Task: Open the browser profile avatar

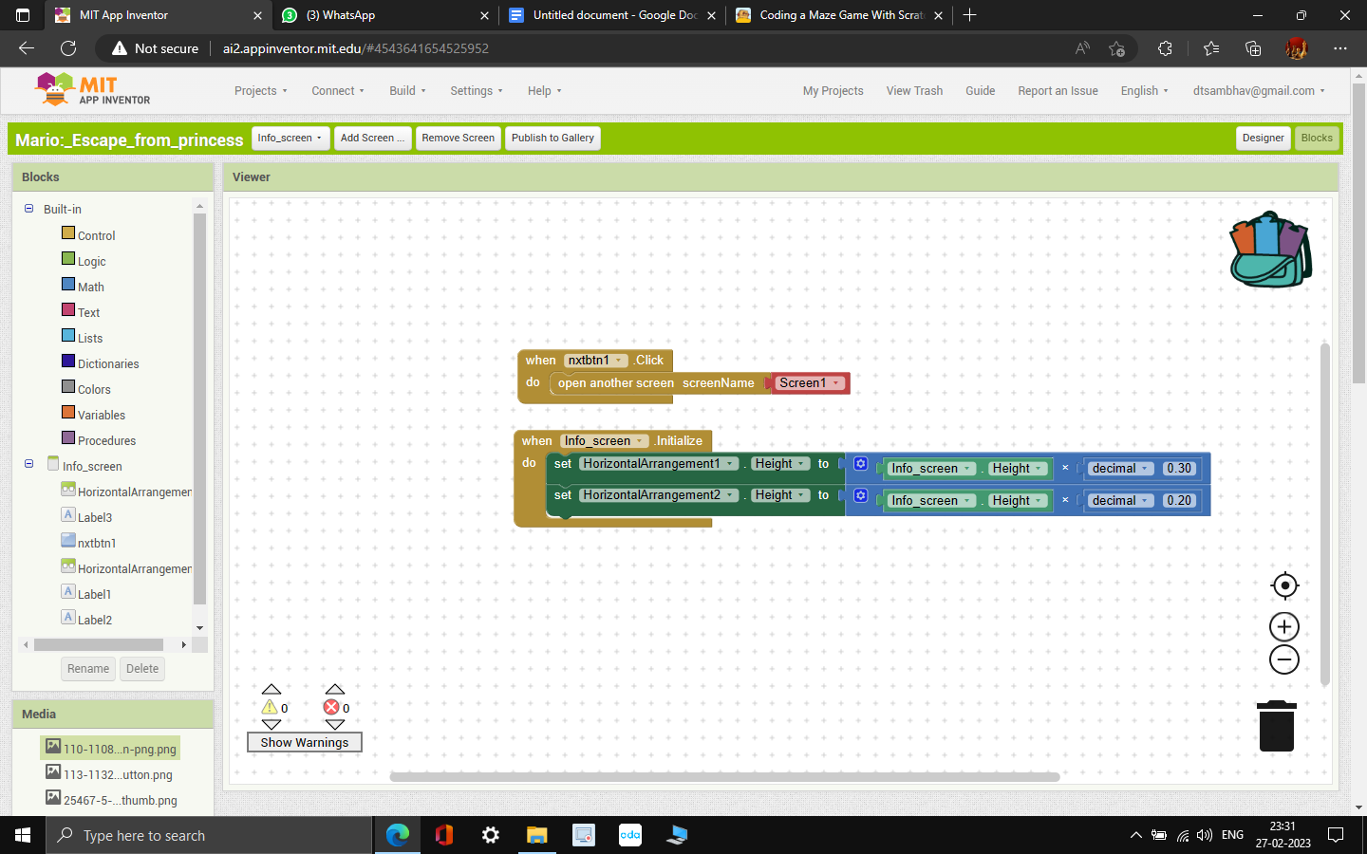Action: tap(1296, 48)
